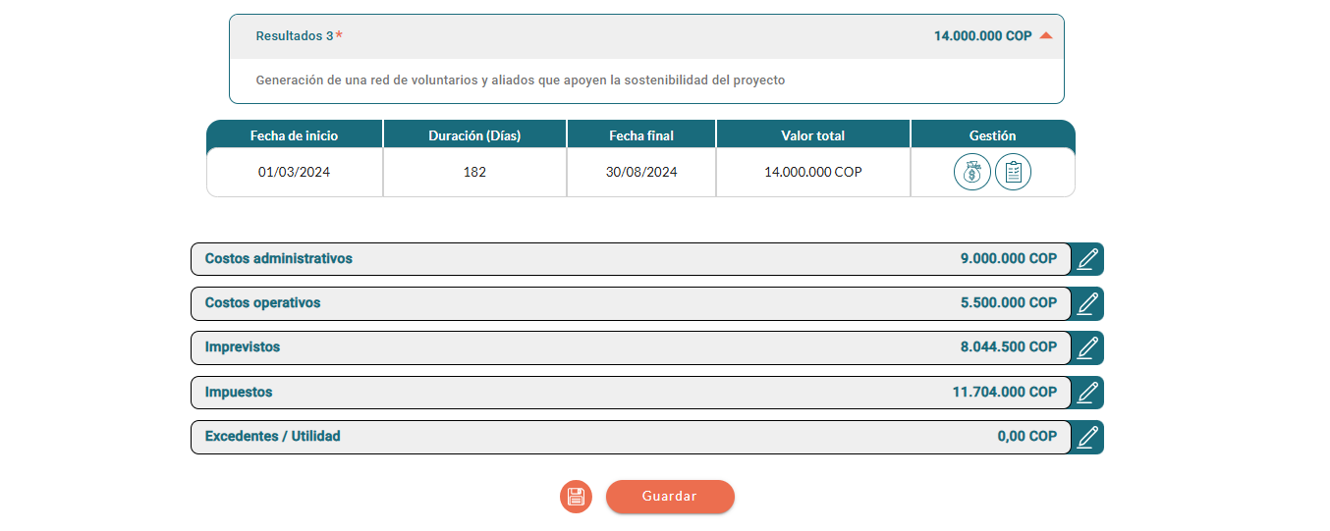1330x531 pixels.
Task: Click the Excedentes / Utilidad row label
Action: 272,437
